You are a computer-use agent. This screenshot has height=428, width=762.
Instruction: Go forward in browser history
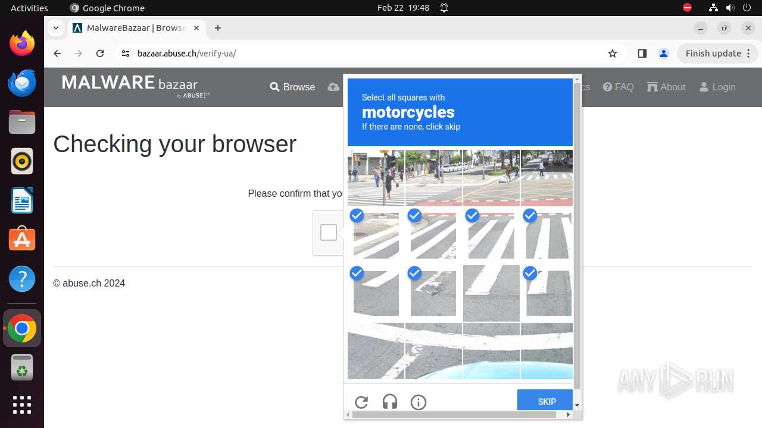79,53
